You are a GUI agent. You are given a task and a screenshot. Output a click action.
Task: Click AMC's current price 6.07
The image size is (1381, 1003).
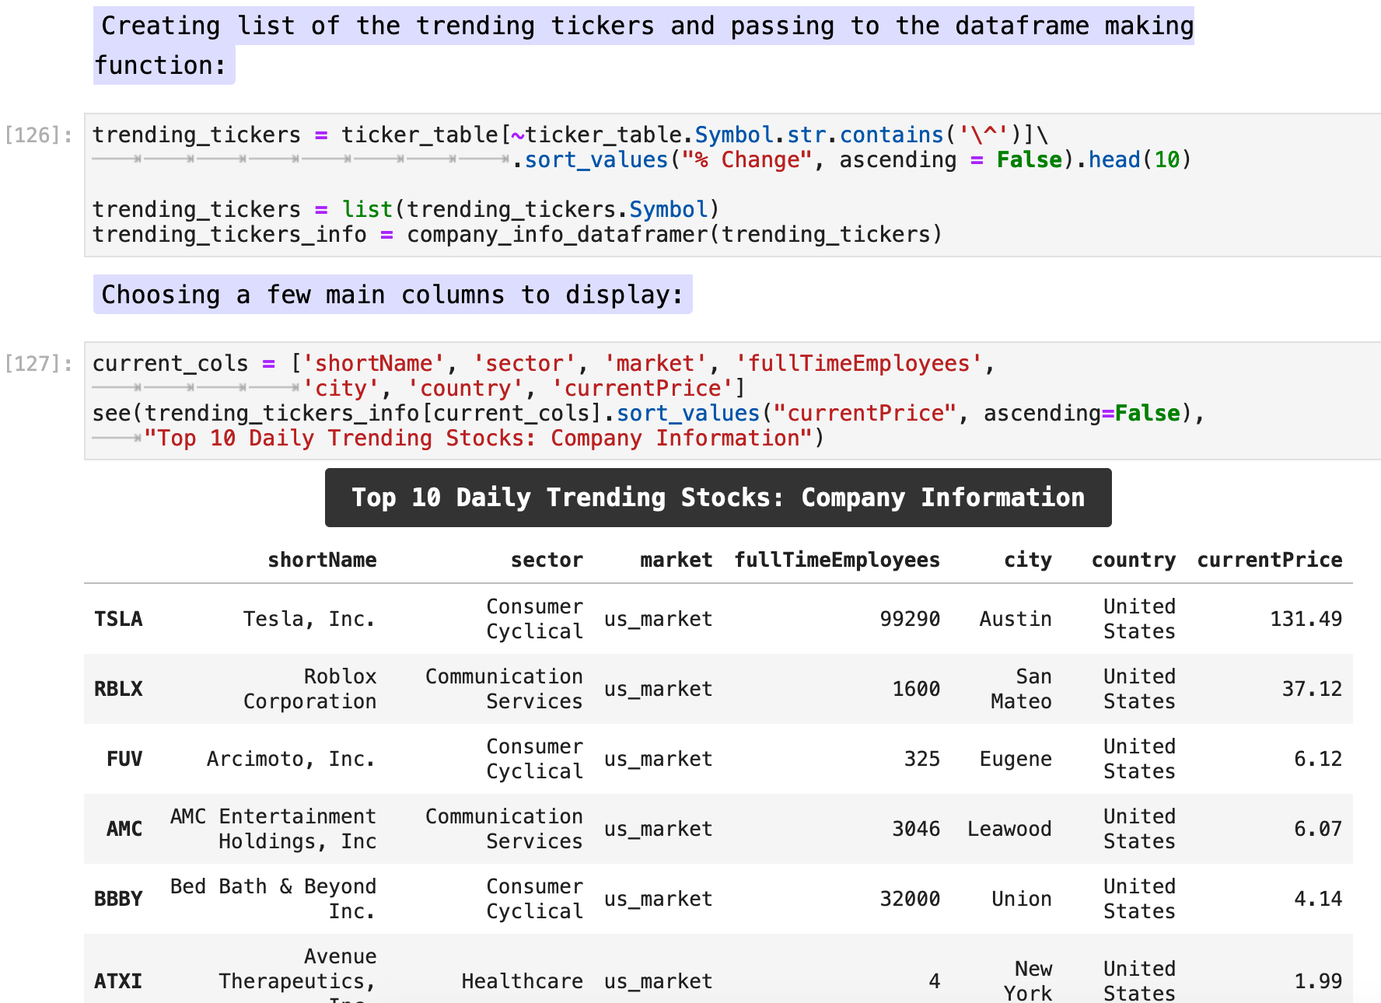(x=1319, y=829)
